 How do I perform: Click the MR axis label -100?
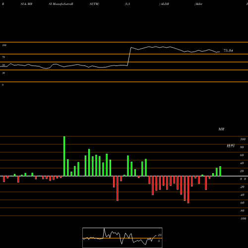pyautogui.click(x=243, y=219)
